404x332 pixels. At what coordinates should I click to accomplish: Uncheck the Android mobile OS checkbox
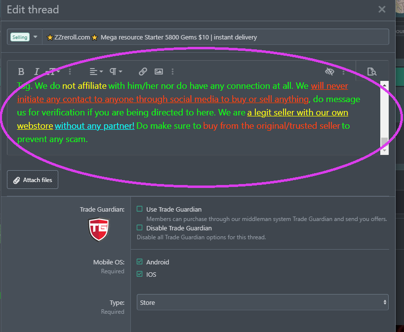click(139, 262)
